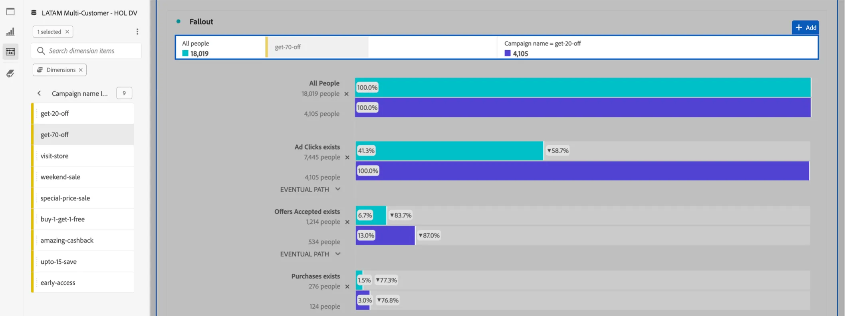Click the teal Ad Clicks 41.3% bar
Image resolution: width=845 pixels, height=316 pixels.
coord(449,151)
